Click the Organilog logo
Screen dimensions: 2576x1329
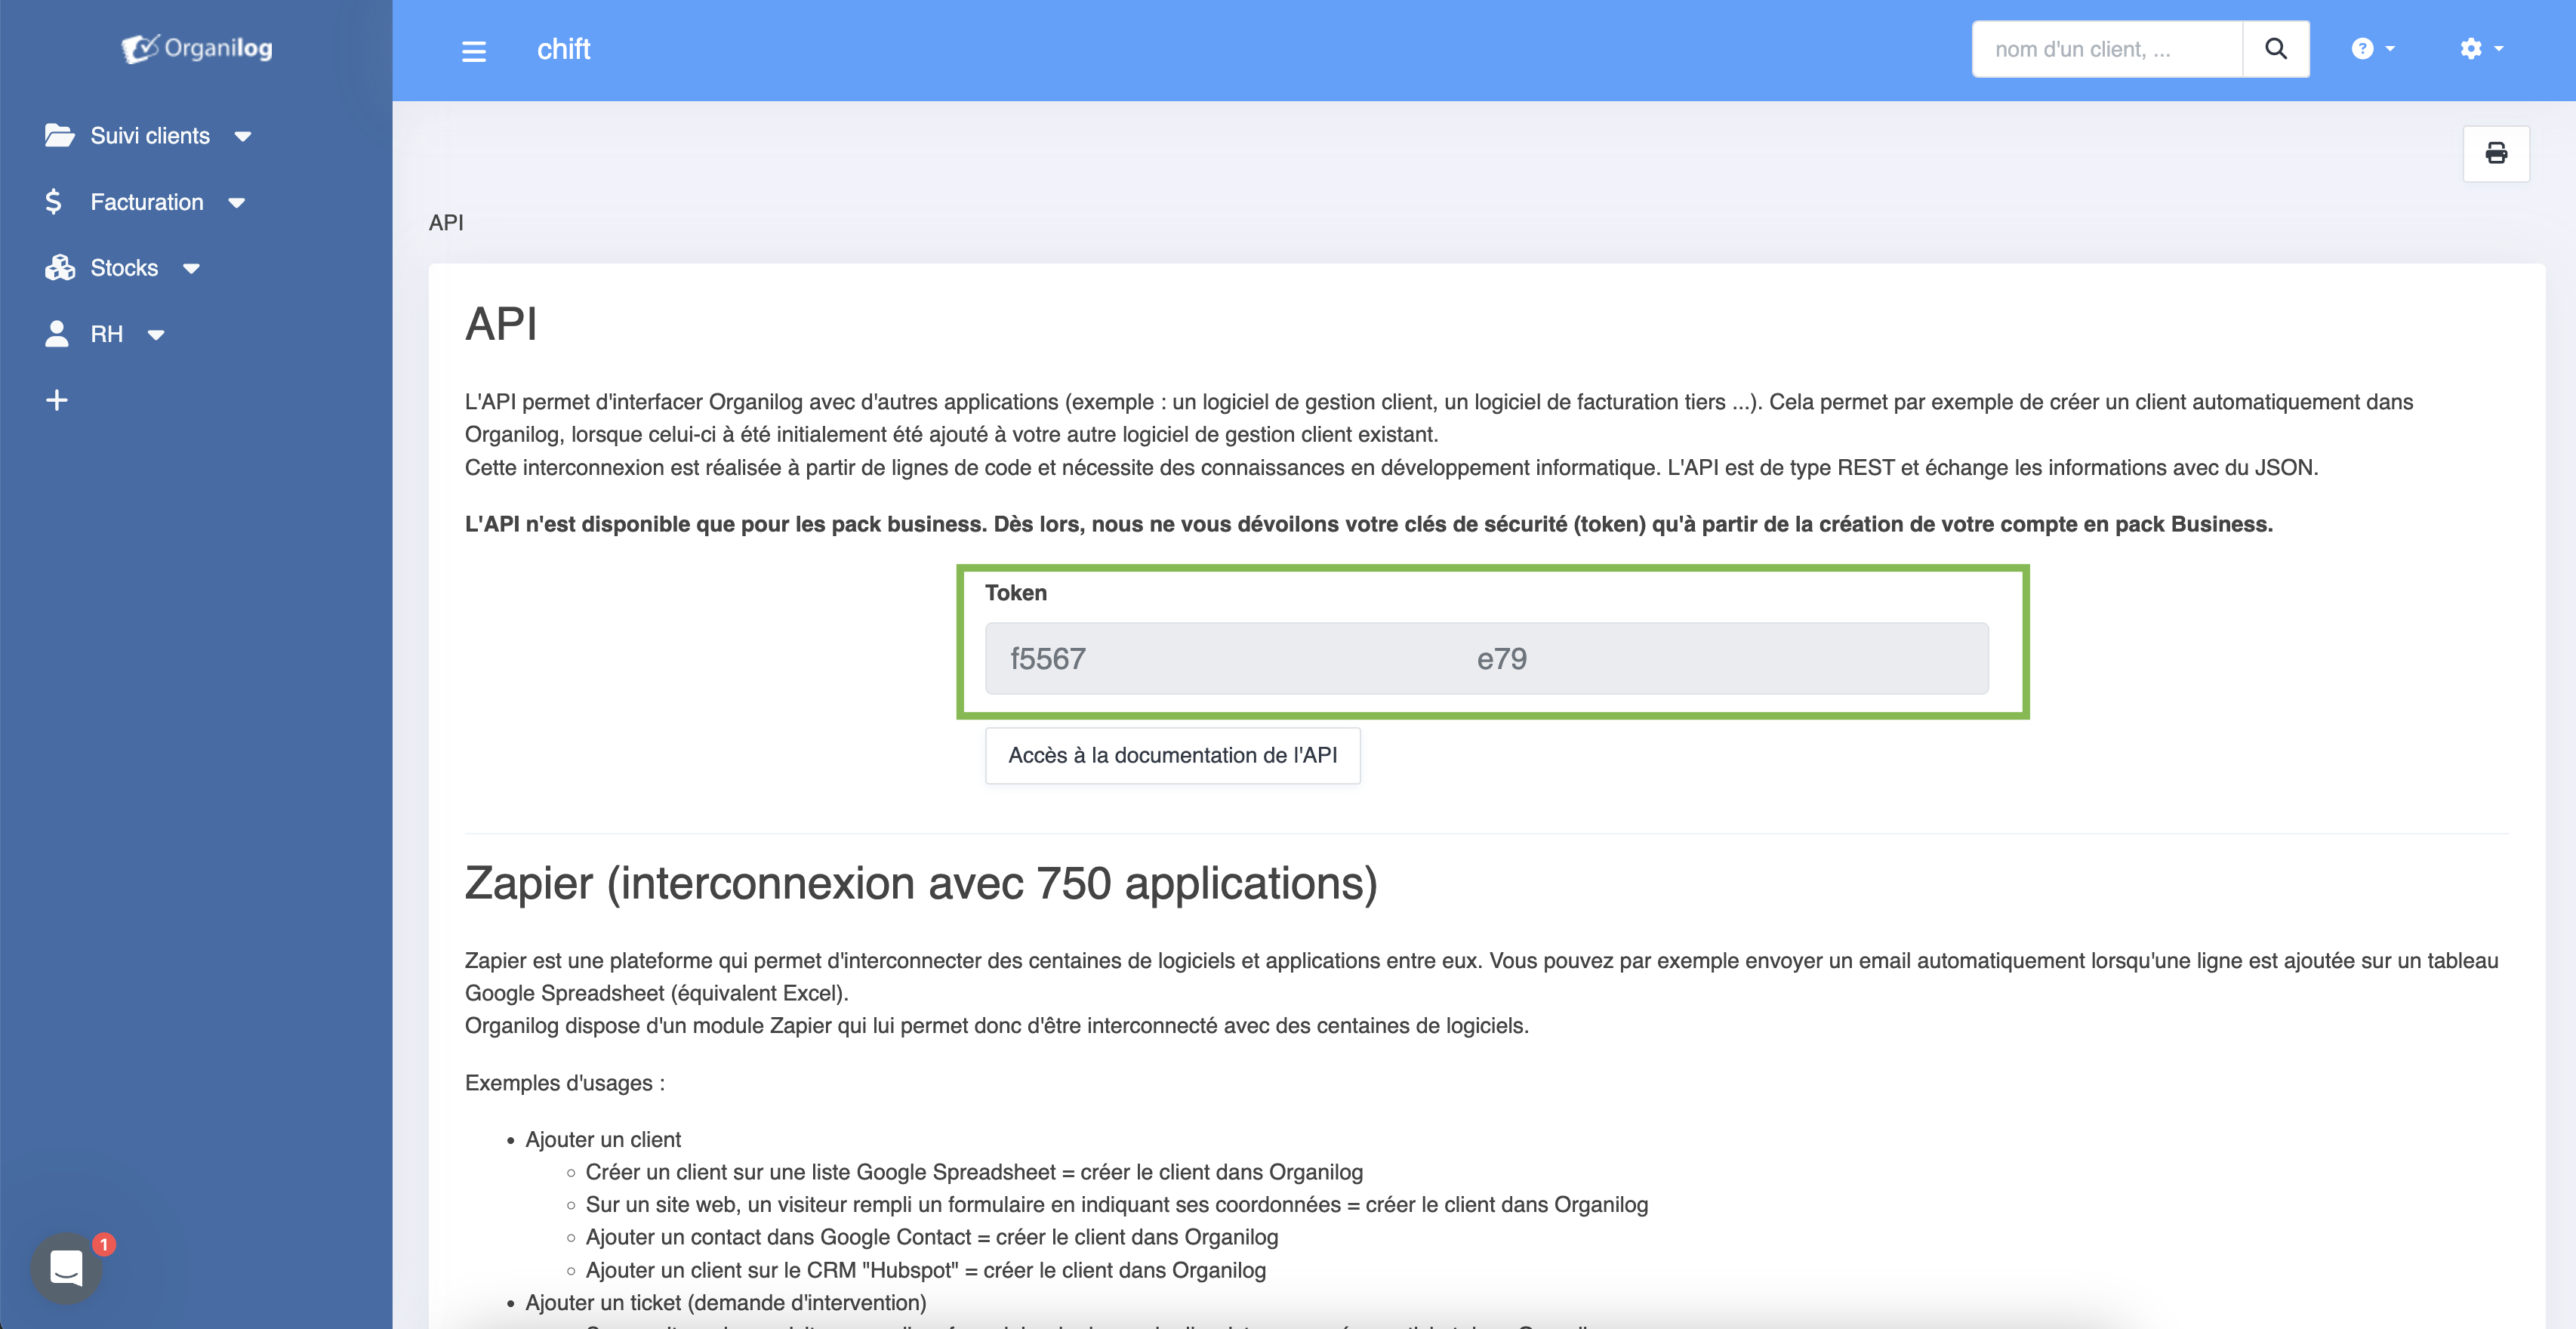click(197, 48)
